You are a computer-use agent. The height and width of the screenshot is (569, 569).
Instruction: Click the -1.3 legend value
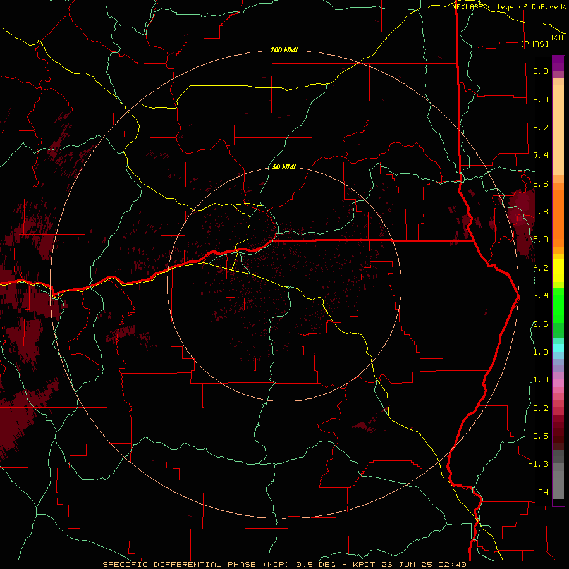pyautogui.click(x=538, y=464)
